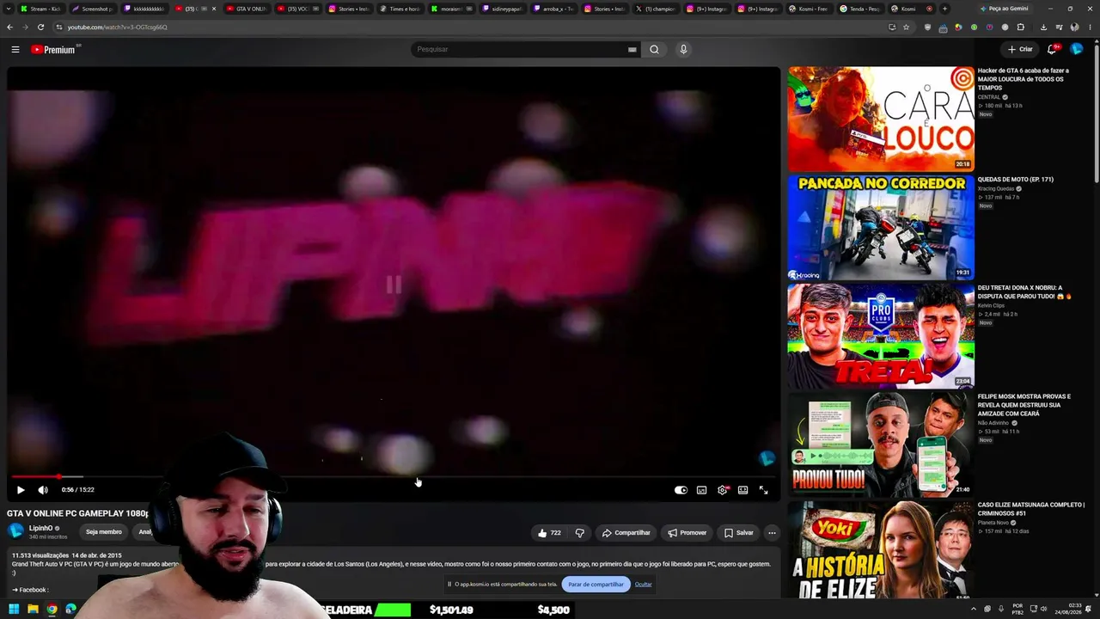Click the Promover button
The width and height of the screenshot is (1100, 619).
[687, 533]
